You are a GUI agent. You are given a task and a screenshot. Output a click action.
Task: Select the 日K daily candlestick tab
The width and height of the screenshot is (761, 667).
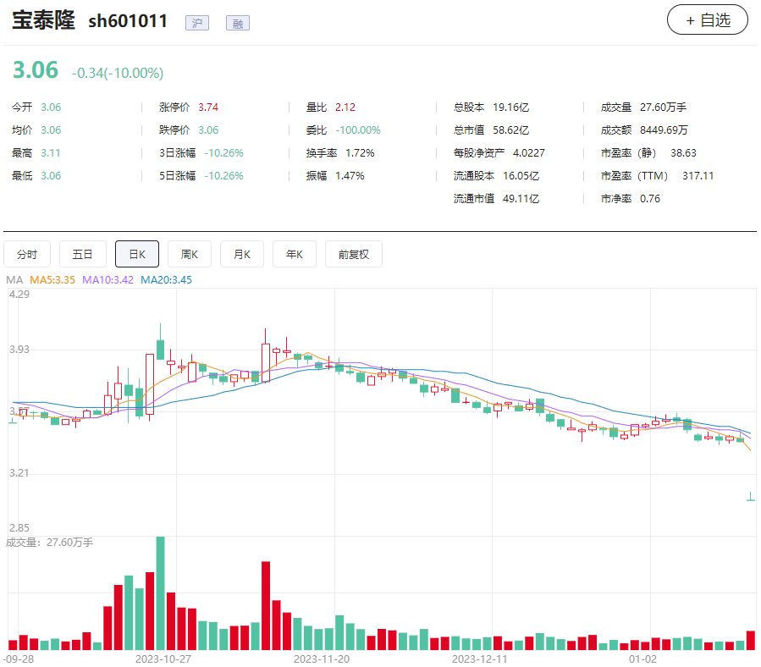pos(137,254)
